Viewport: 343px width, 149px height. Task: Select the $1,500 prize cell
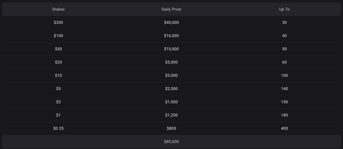[x=171, y=102]
